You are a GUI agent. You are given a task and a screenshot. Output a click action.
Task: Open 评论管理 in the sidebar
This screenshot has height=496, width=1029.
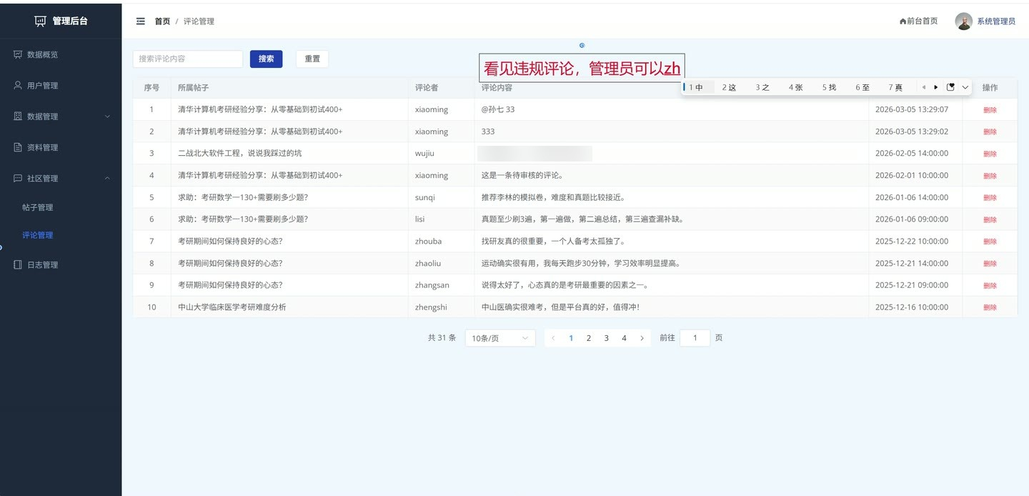click(38, 234)
